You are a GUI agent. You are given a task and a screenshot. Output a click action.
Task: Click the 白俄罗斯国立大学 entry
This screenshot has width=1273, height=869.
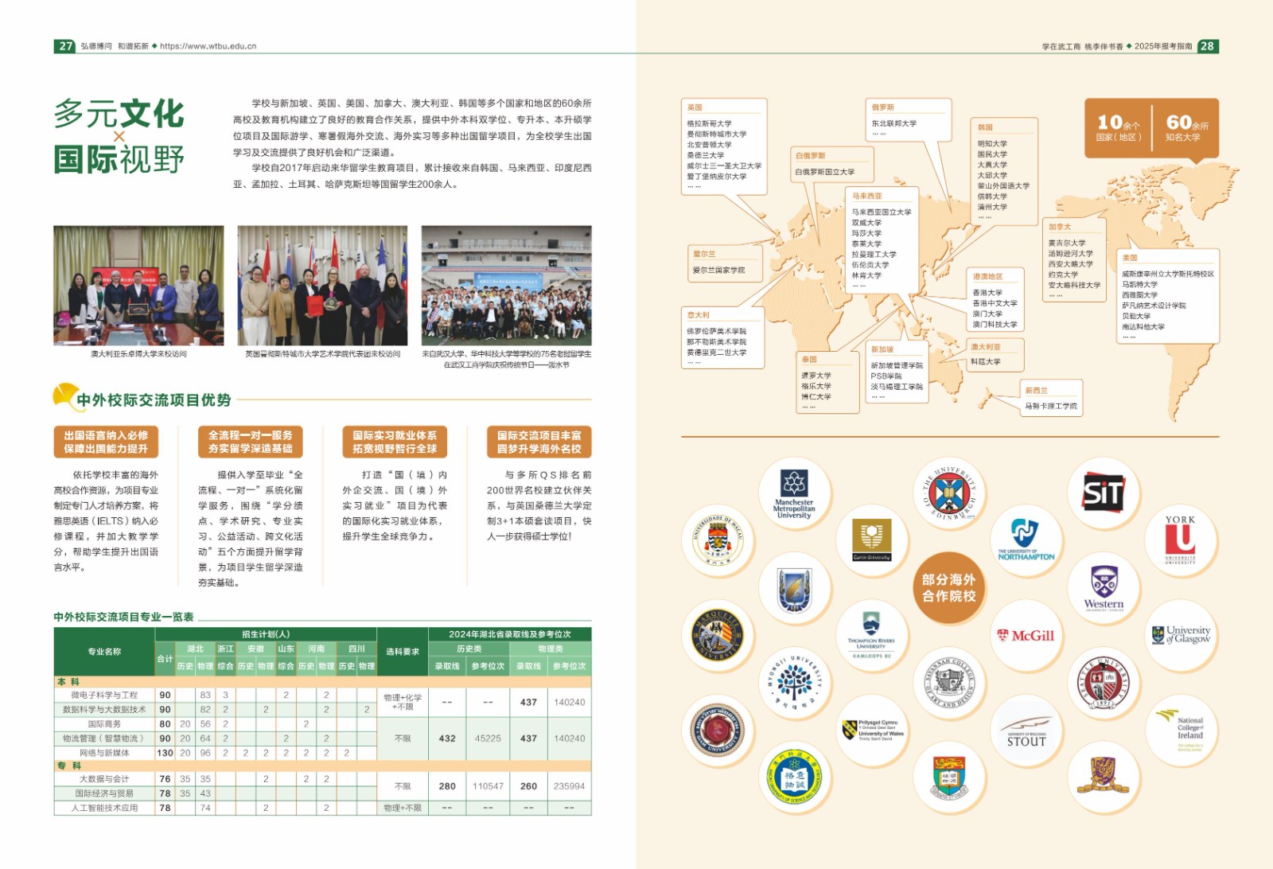pos(825,172)
